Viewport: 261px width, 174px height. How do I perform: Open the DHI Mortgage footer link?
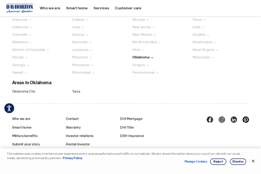pyautogui.click(x=131, y=119)
